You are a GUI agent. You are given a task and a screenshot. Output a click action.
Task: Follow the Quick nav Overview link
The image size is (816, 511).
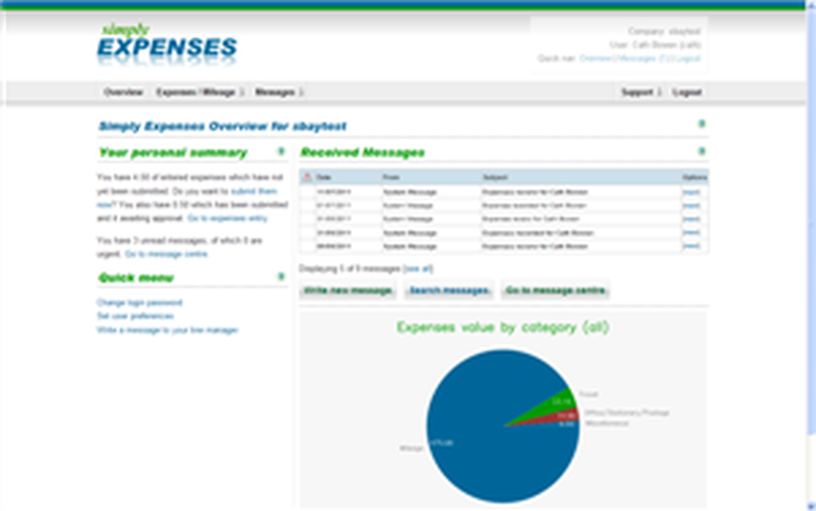(x=597, y=58)
